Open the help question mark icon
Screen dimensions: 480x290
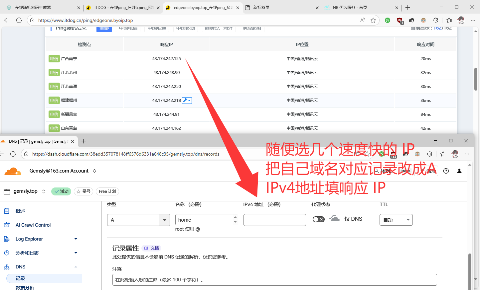(x=446, y=171)
